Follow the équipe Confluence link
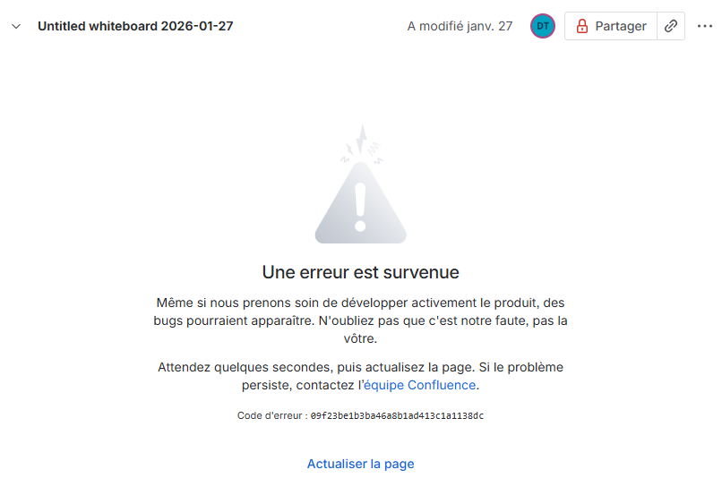This screenshot has height=495, width=722. point(419,385)
